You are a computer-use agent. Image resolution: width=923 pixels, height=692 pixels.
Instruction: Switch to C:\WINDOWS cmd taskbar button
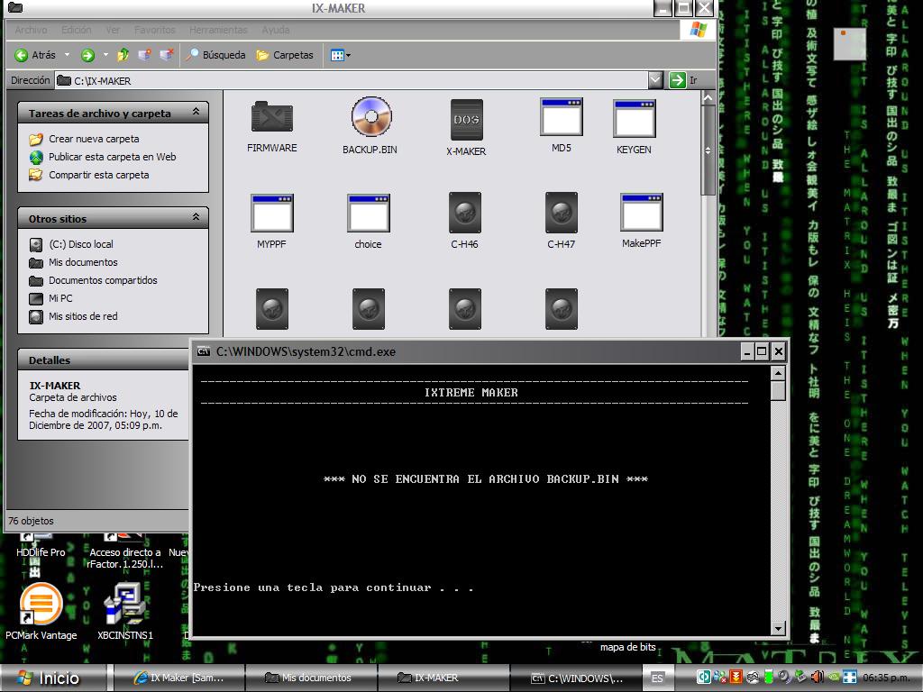pos(574,678)
